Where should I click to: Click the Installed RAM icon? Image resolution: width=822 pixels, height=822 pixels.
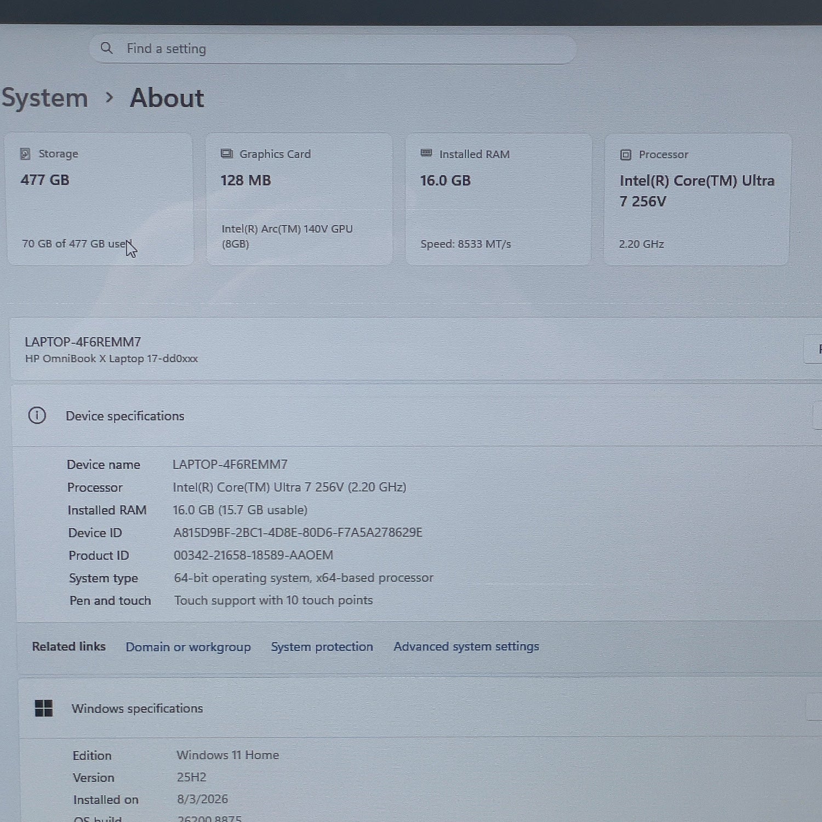(426, 153)
